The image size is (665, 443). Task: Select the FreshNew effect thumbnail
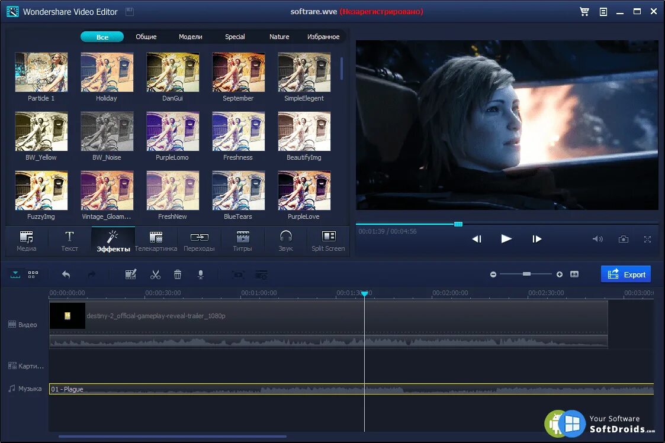point(172,190)
